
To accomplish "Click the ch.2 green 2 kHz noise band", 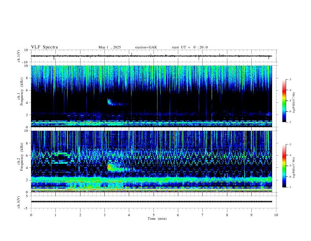I will click(151, 179).
